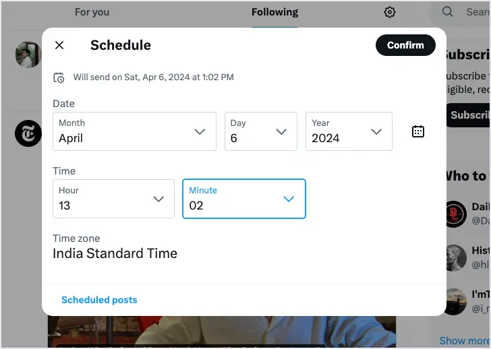Click the scheduled send clock-calendar icon
The image size is (491, 349).
pos(59,77)
